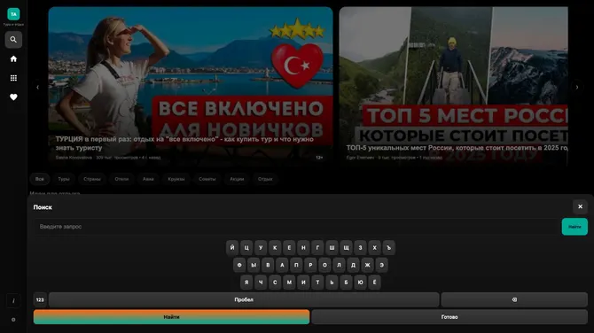Tap the О key
The width and height of the screenshot is (594, 333).
pyautogui.click(x=324, y=266)
